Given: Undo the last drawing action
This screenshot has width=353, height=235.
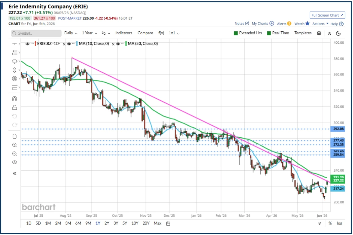Looking at the screenshot, I should pos(14,116).
